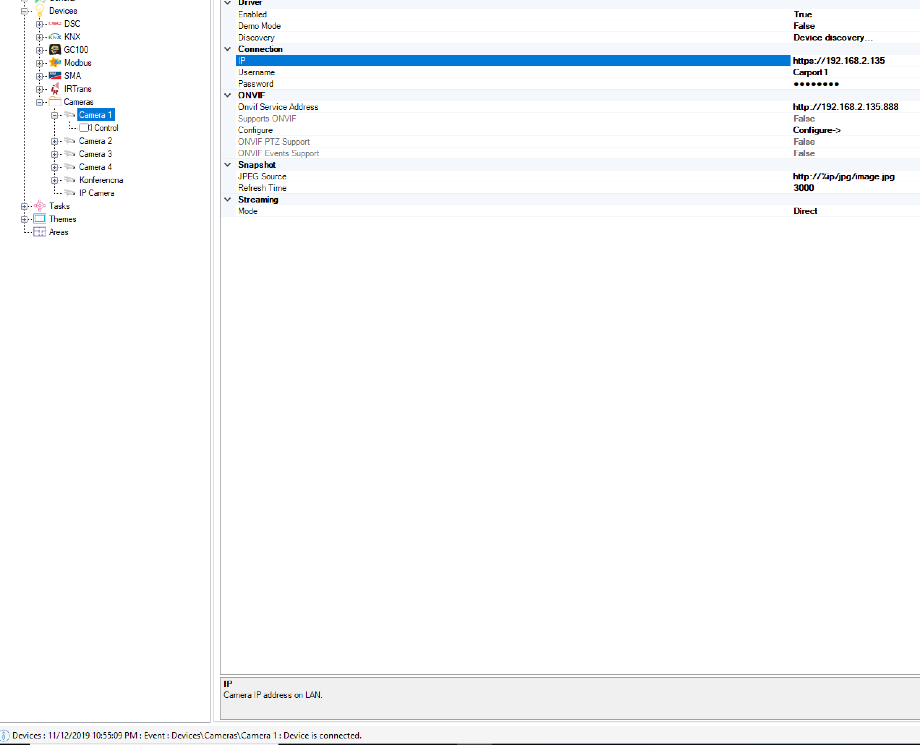
Task: Click the Tasks icon in tree
Action: click(x=40, y=206)
